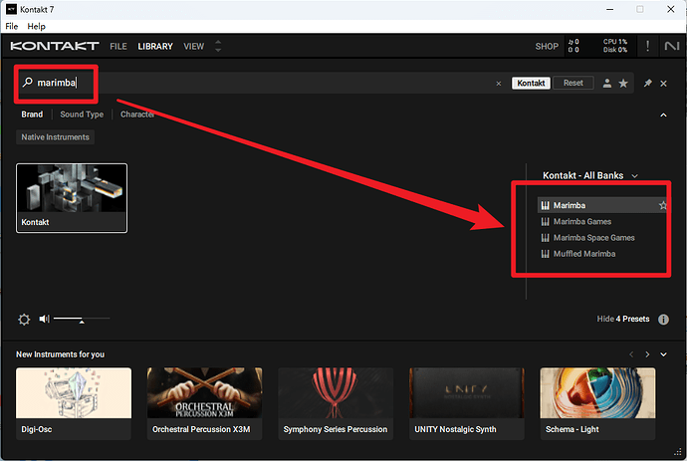
Task: Open the SHOP link
Action: pyautogui.click(x=547, y=46)
